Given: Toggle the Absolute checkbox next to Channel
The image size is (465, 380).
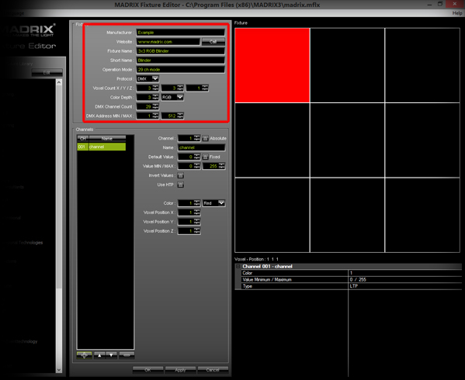Looking at the screenshot, I should 205,138.
